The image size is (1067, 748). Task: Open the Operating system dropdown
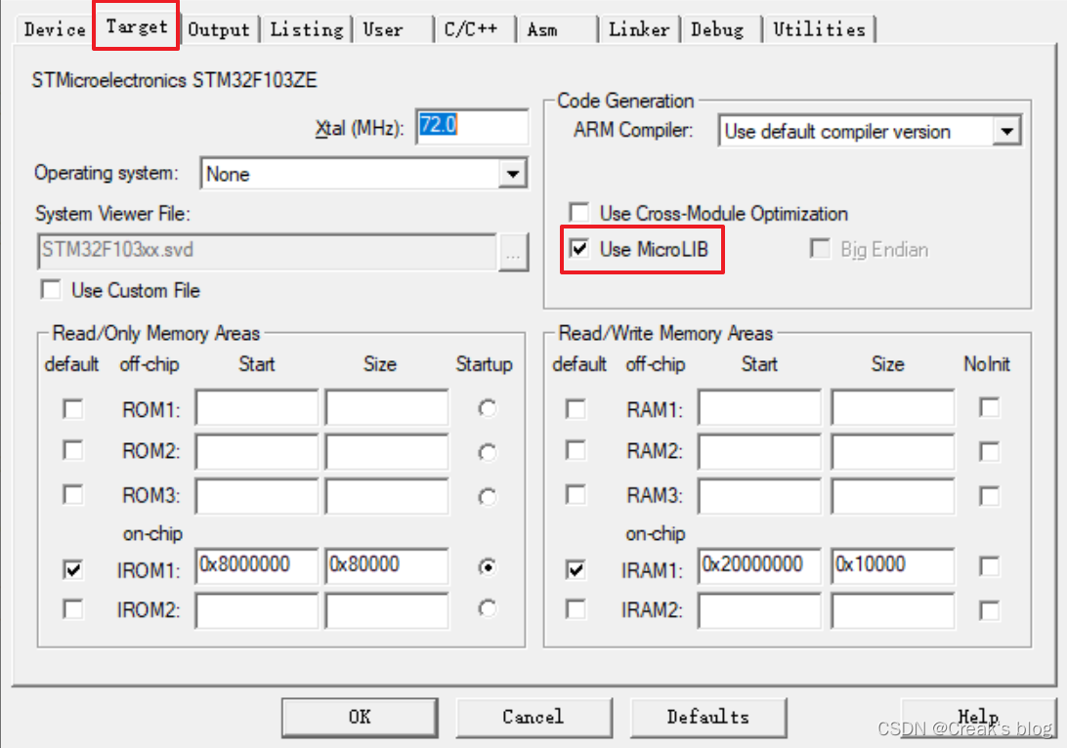(364, 174)
